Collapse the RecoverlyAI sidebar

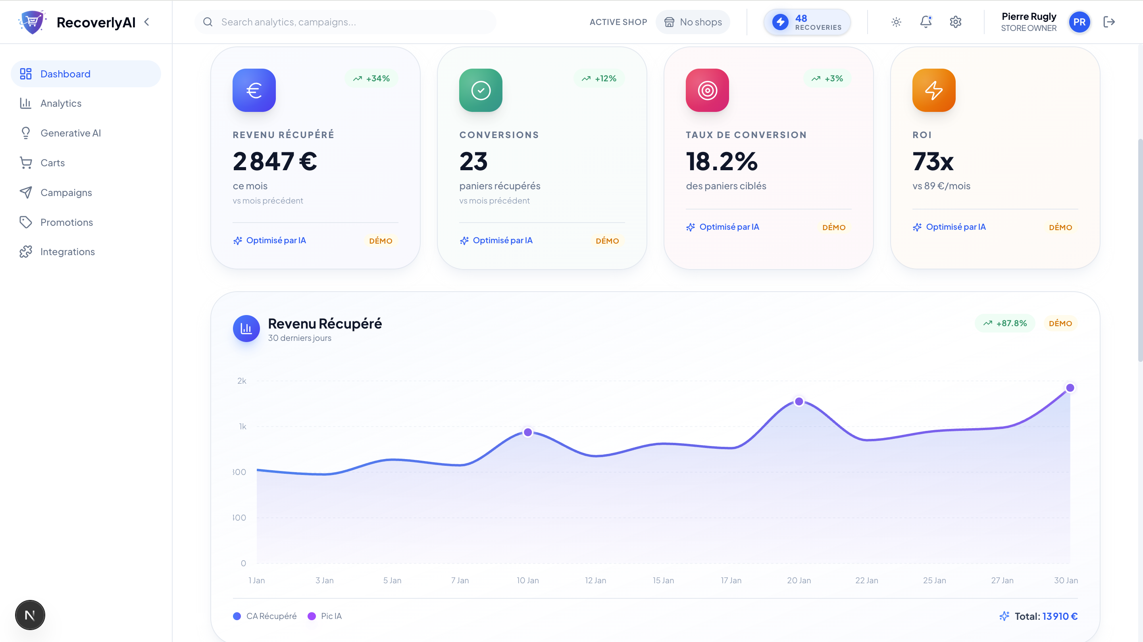tap(147, 22)
